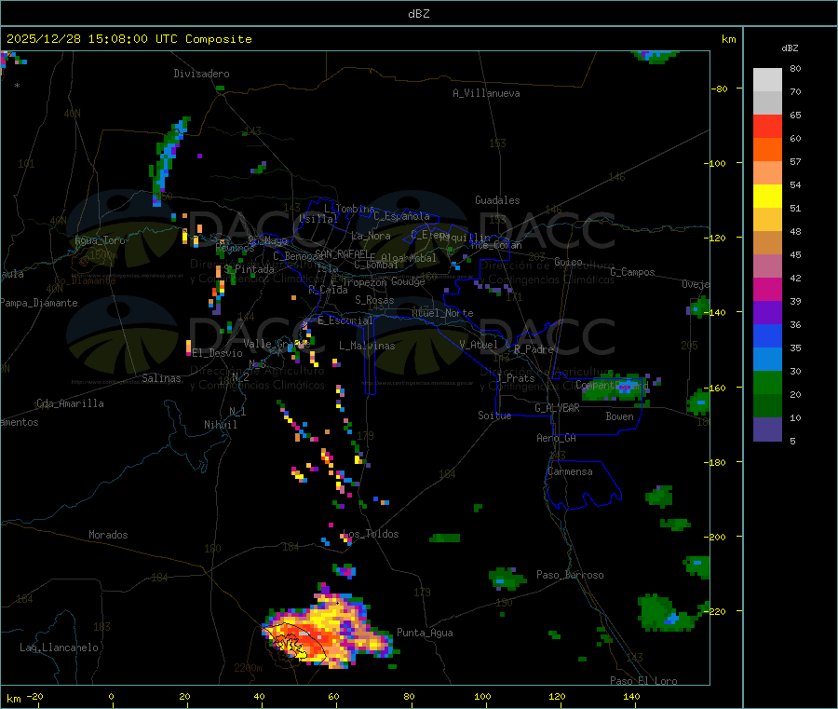The image size is (838, 709).
Task: Click the light gray 70-80 dBZ swatch
Action: tap(767, 80)
